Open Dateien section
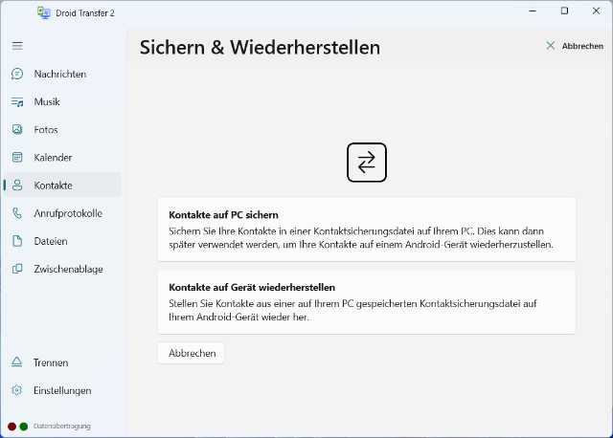The width and height of the screenshot is (613, 438). [62, 241]
